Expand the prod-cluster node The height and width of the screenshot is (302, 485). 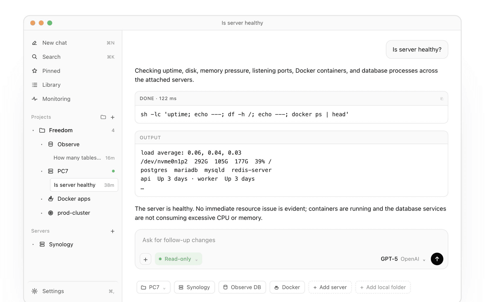pyautogui.click(x=42, y=213)
